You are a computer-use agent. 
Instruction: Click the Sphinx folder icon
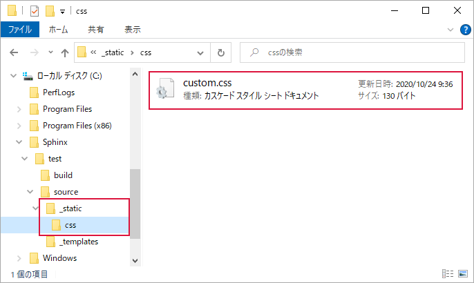coord(34,142)
